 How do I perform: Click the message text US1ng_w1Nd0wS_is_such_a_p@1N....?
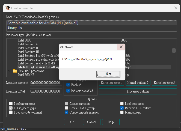pos(88,59)
